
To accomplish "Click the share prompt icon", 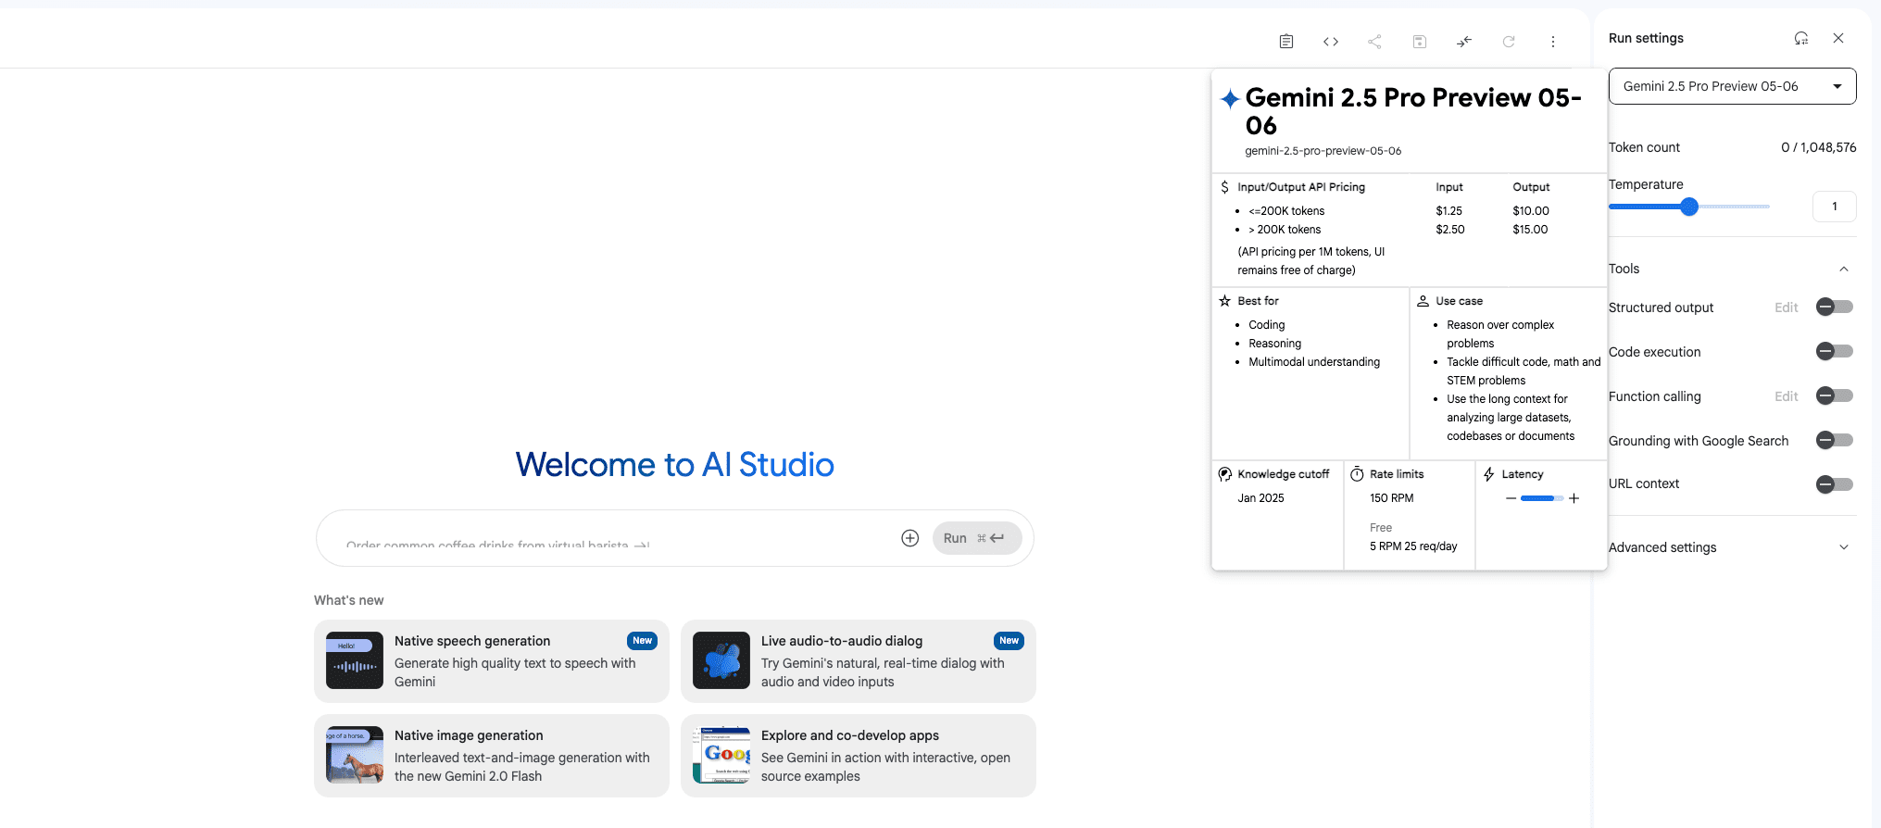I will [1375, 42].
